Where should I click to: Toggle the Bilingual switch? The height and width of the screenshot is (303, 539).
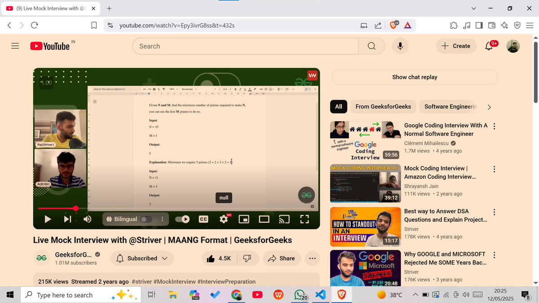[146, 219]
